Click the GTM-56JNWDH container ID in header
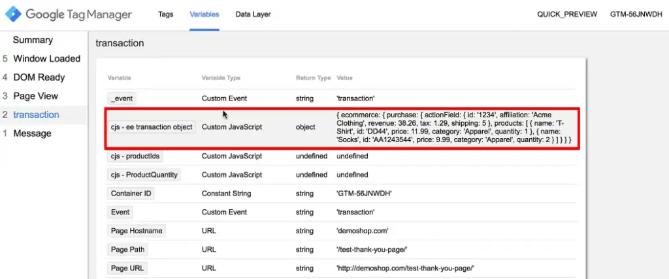 tap(636, 14)
